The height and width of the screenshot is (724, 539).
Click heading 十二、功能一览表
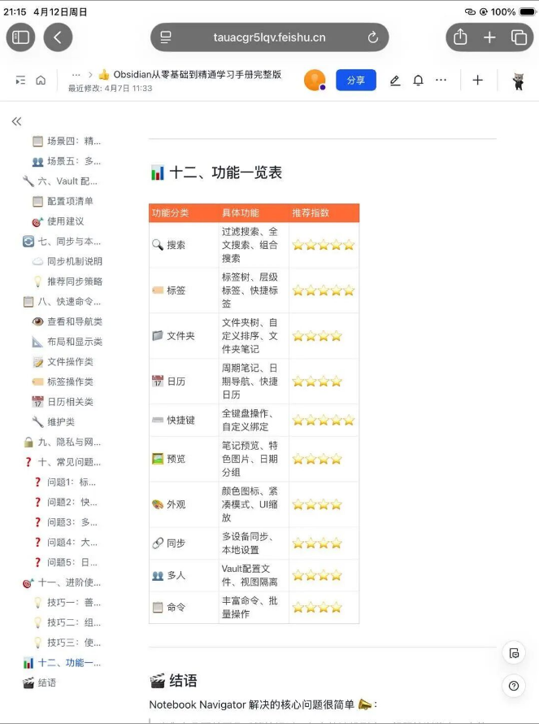[x=216, y=172]
